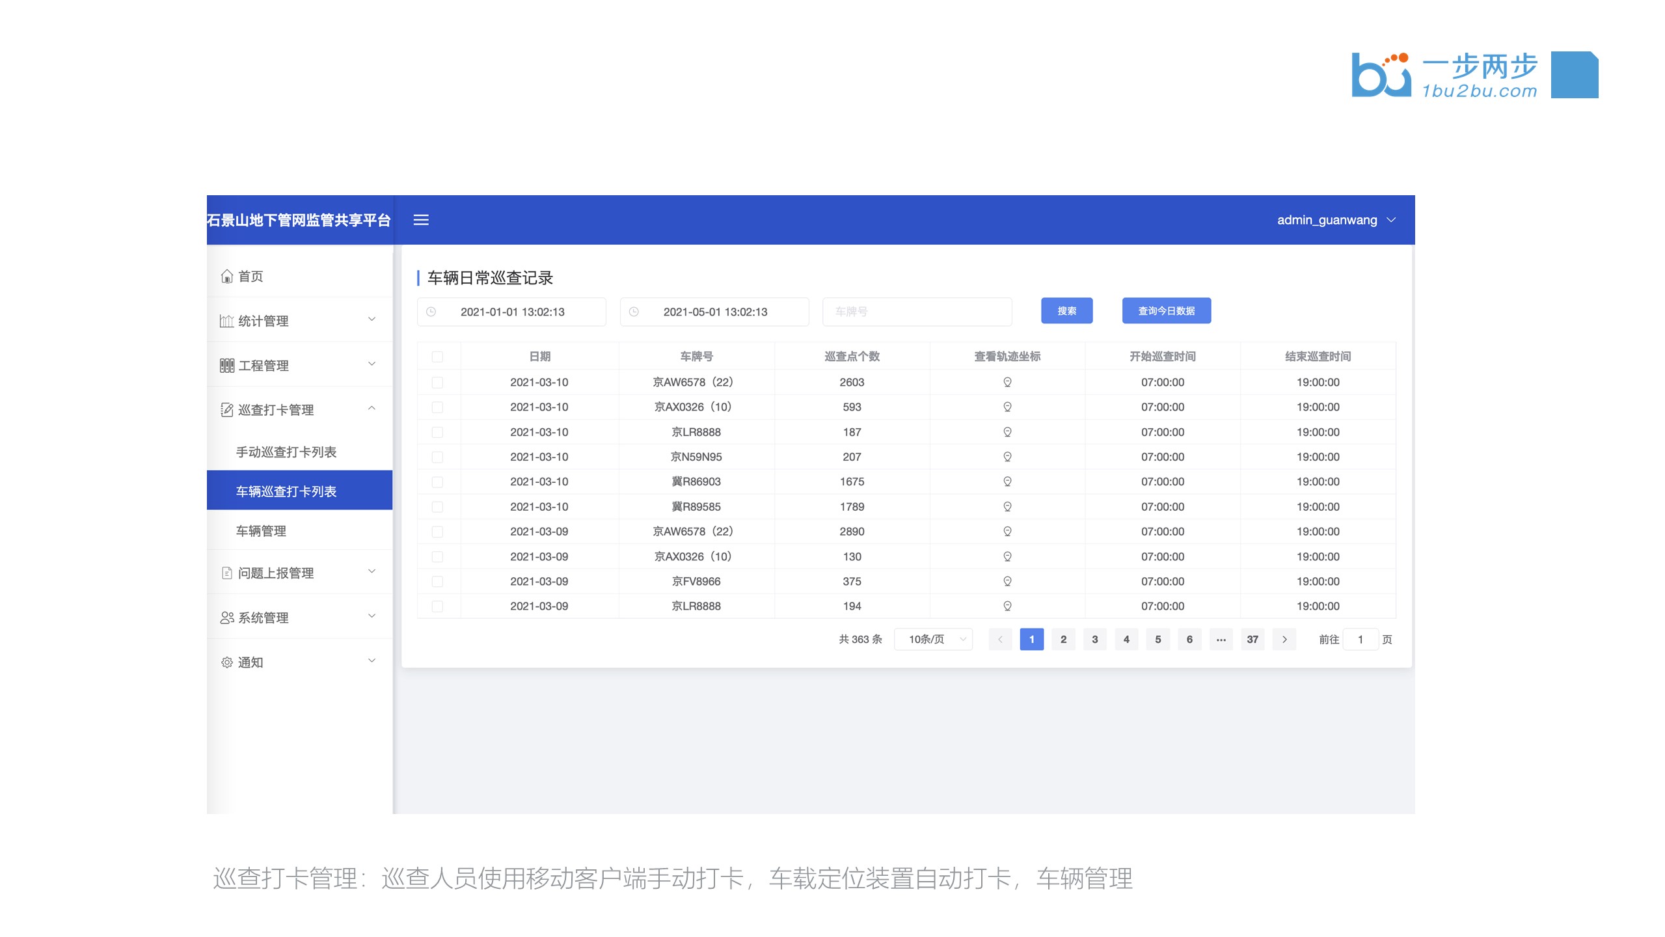Expand the 系统管理 menu chevron
This screenshot has height=937, width=1665.
[x=372, y=616]
